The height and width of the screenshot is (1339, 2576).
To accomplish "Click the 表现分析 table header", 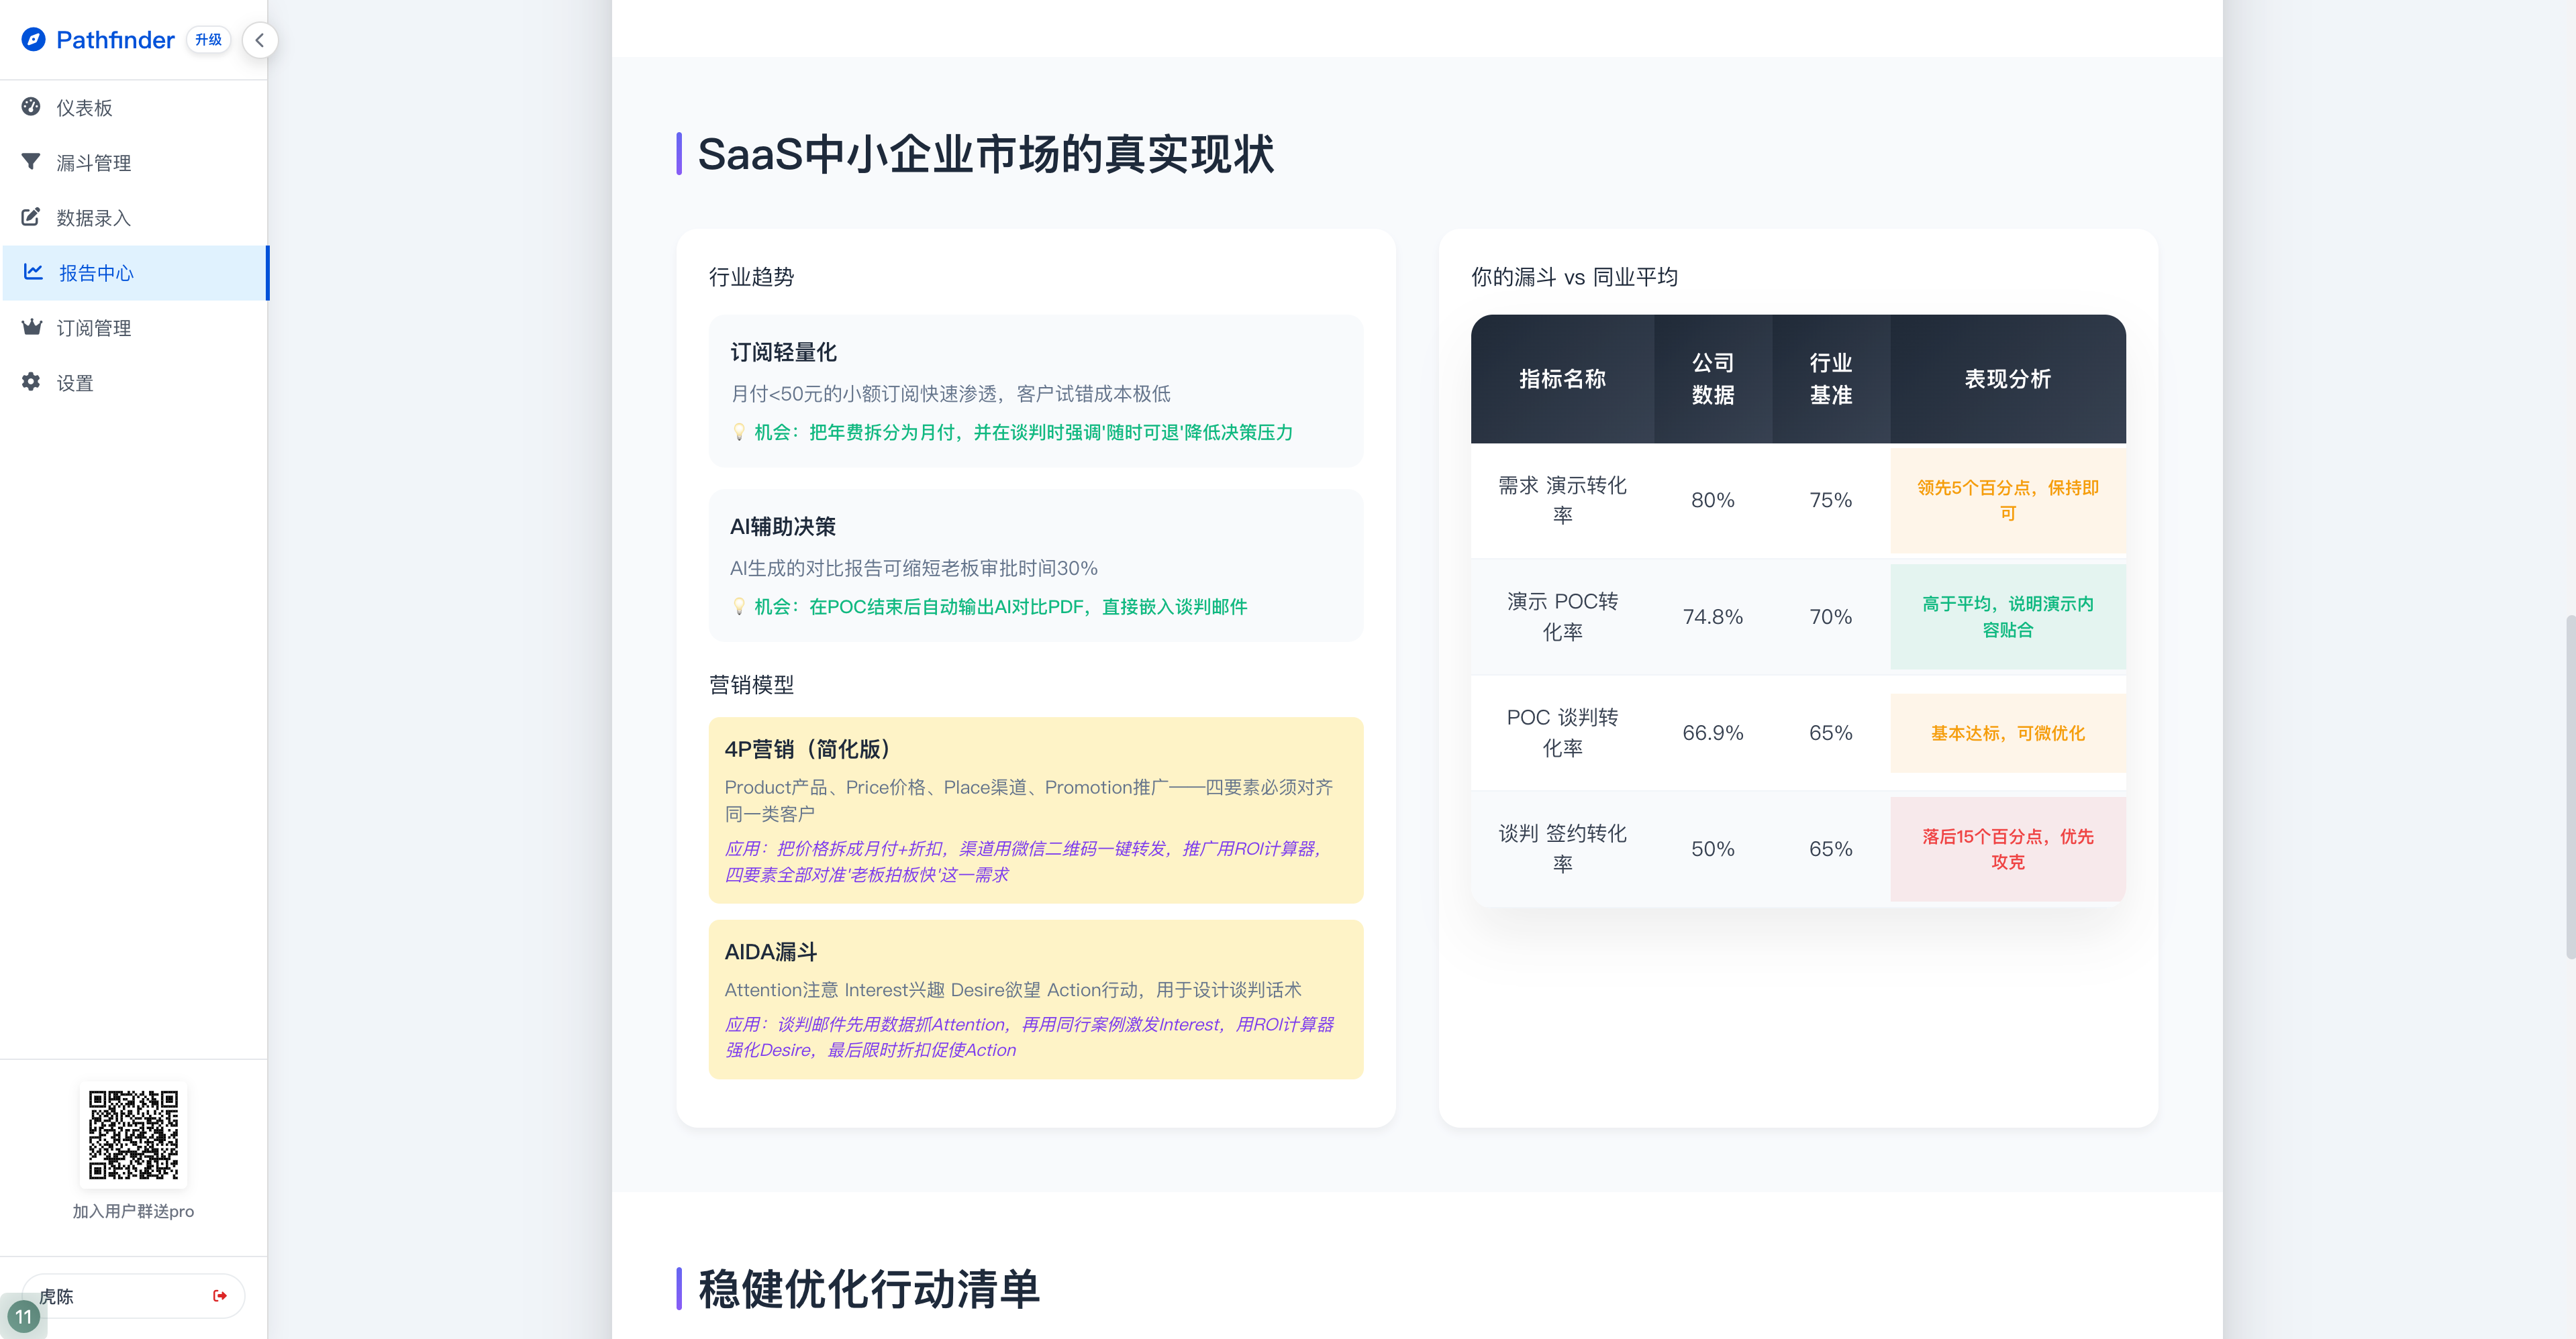I will (x=2007, y=379).
